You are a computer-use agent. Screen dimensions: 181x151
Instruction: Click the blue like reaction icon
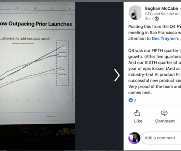coord(131,100)
